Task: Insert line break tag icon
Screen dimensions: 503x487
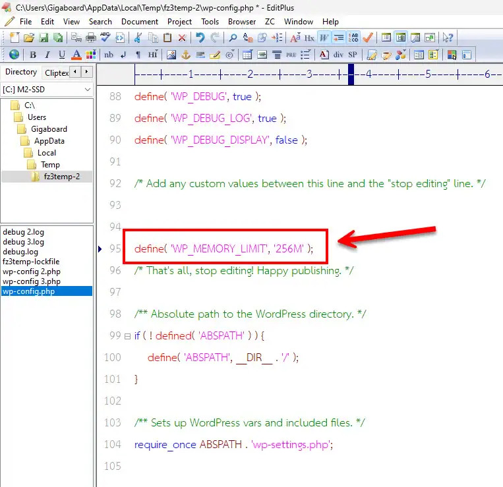Action: coord(123,55)
